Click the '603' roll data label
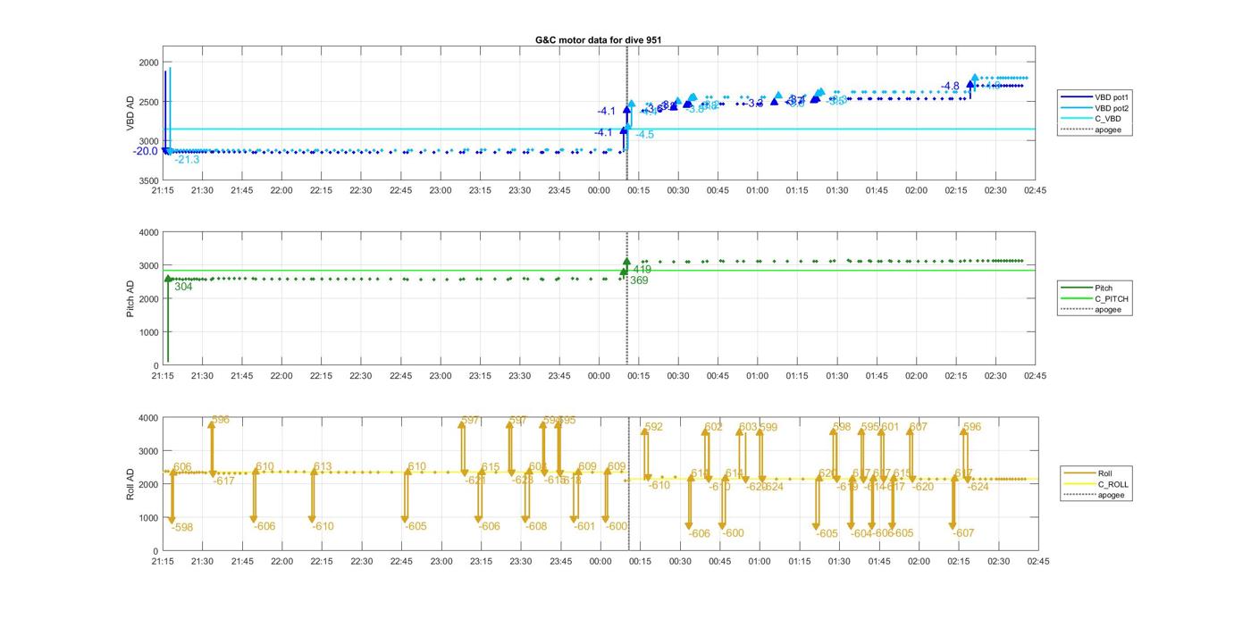This screenshot has width=1251, height=619. click(748, 428)
